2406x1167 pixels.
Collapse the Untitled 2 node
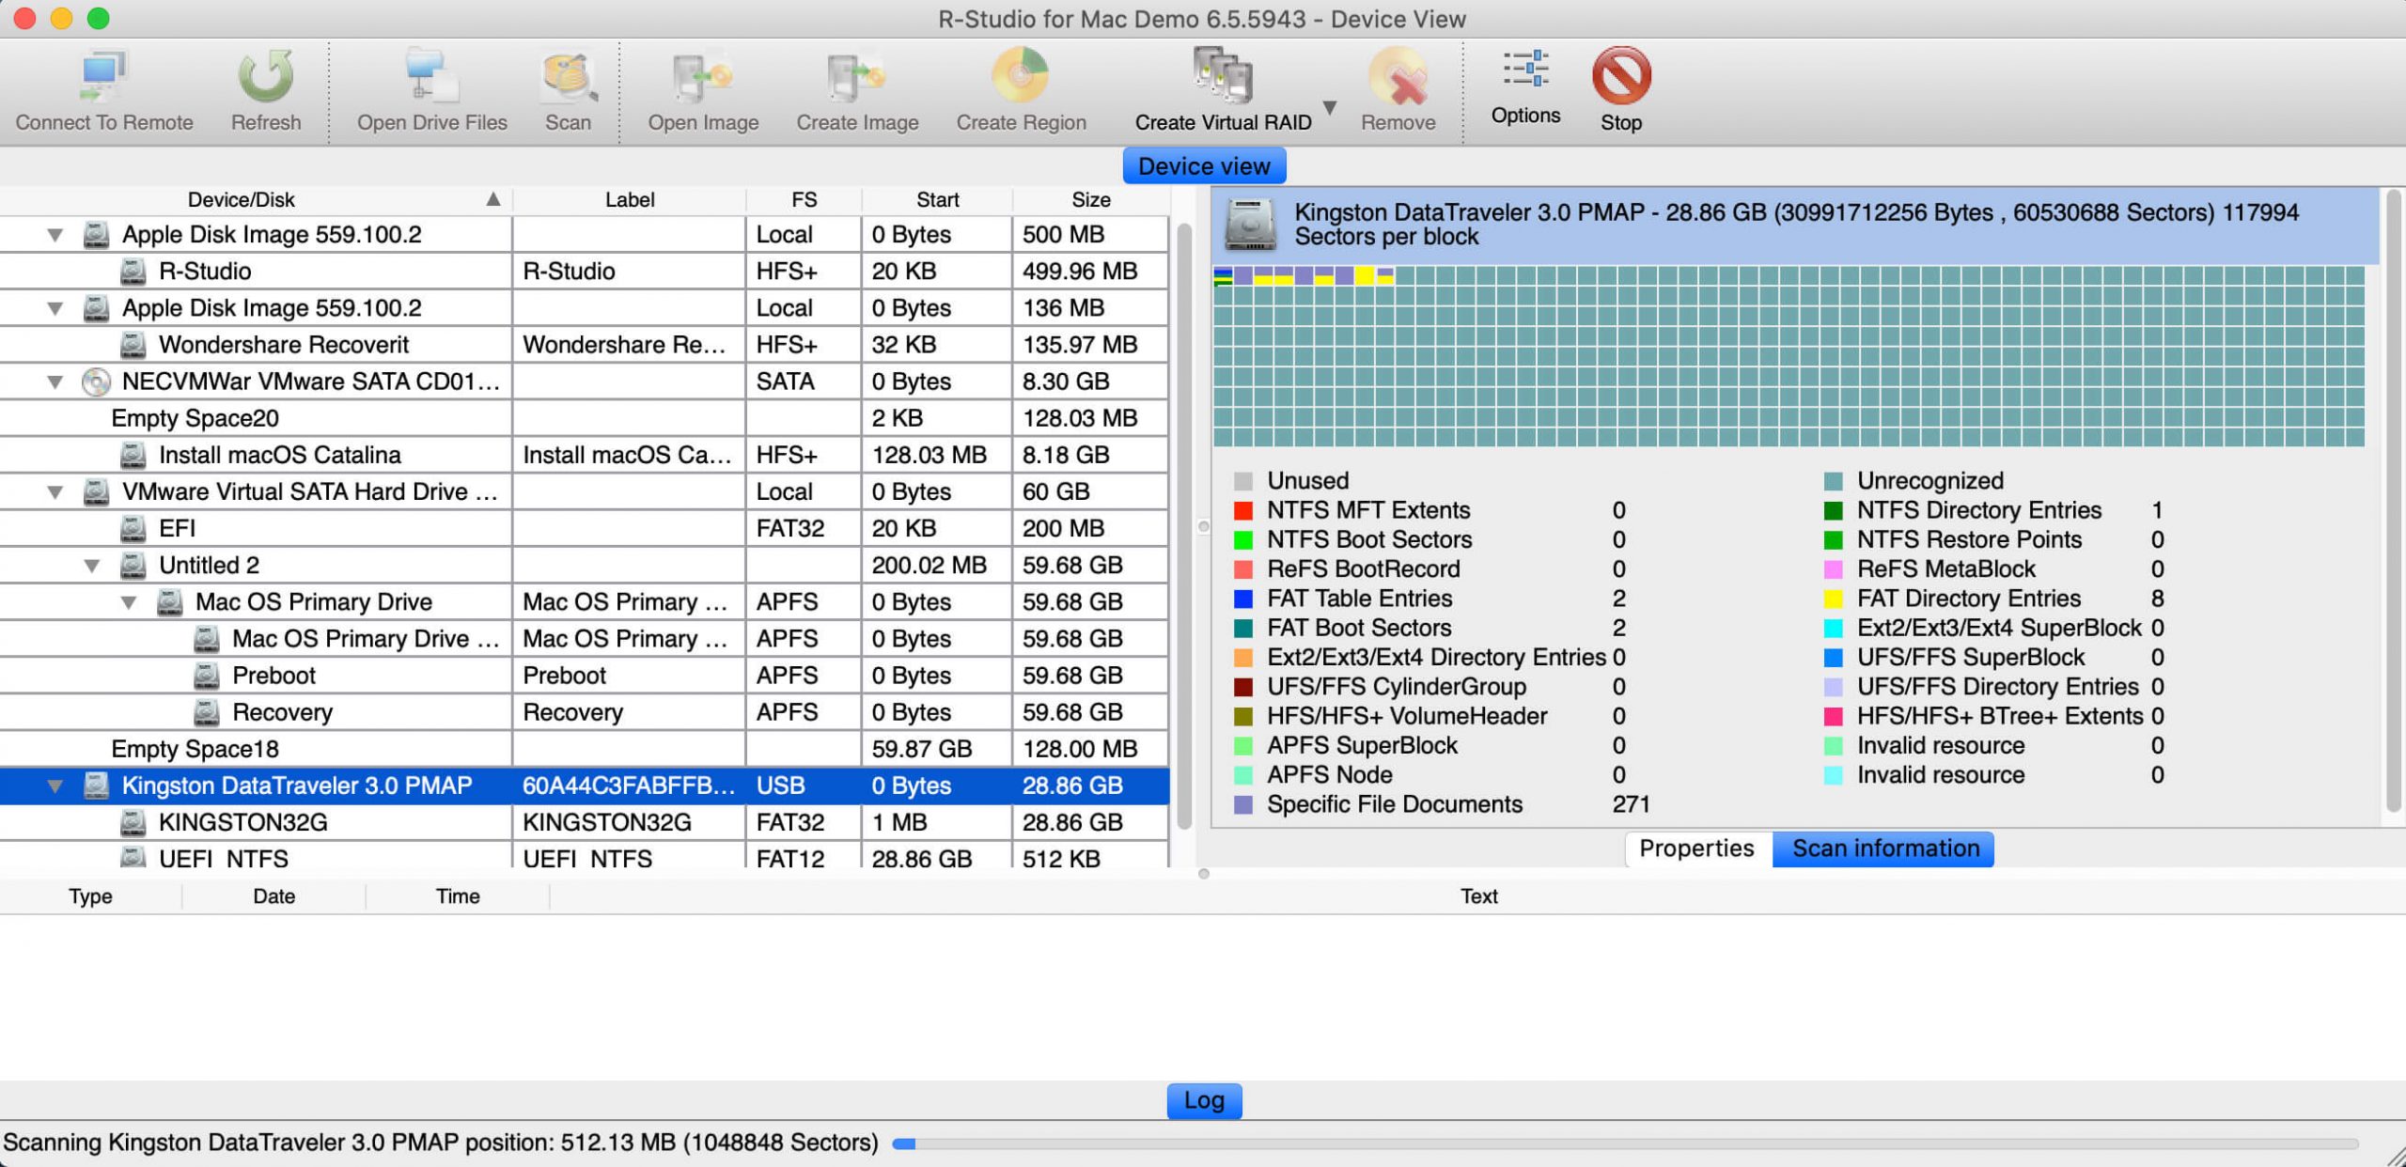[x=92, y=566]
